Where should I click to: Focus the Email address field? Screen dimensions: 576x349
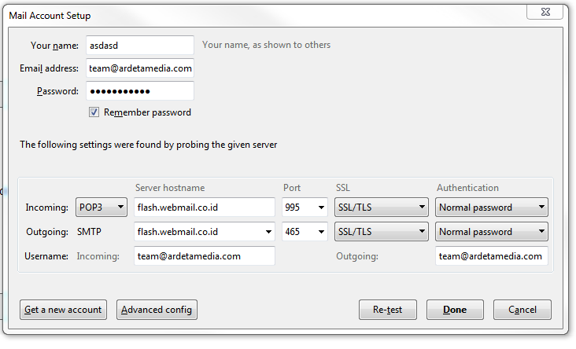[138, 68]
